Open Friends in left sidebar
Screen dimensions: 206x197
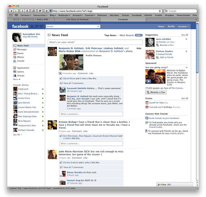coord(21,61)
